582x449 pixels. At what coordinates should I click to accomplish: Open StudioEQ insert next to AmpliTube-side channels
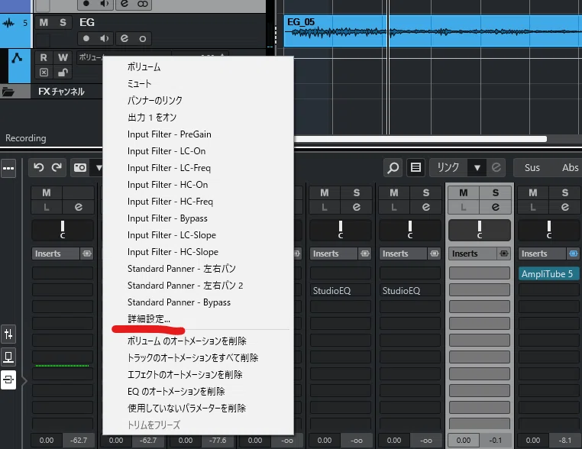[x=409, y=290]
